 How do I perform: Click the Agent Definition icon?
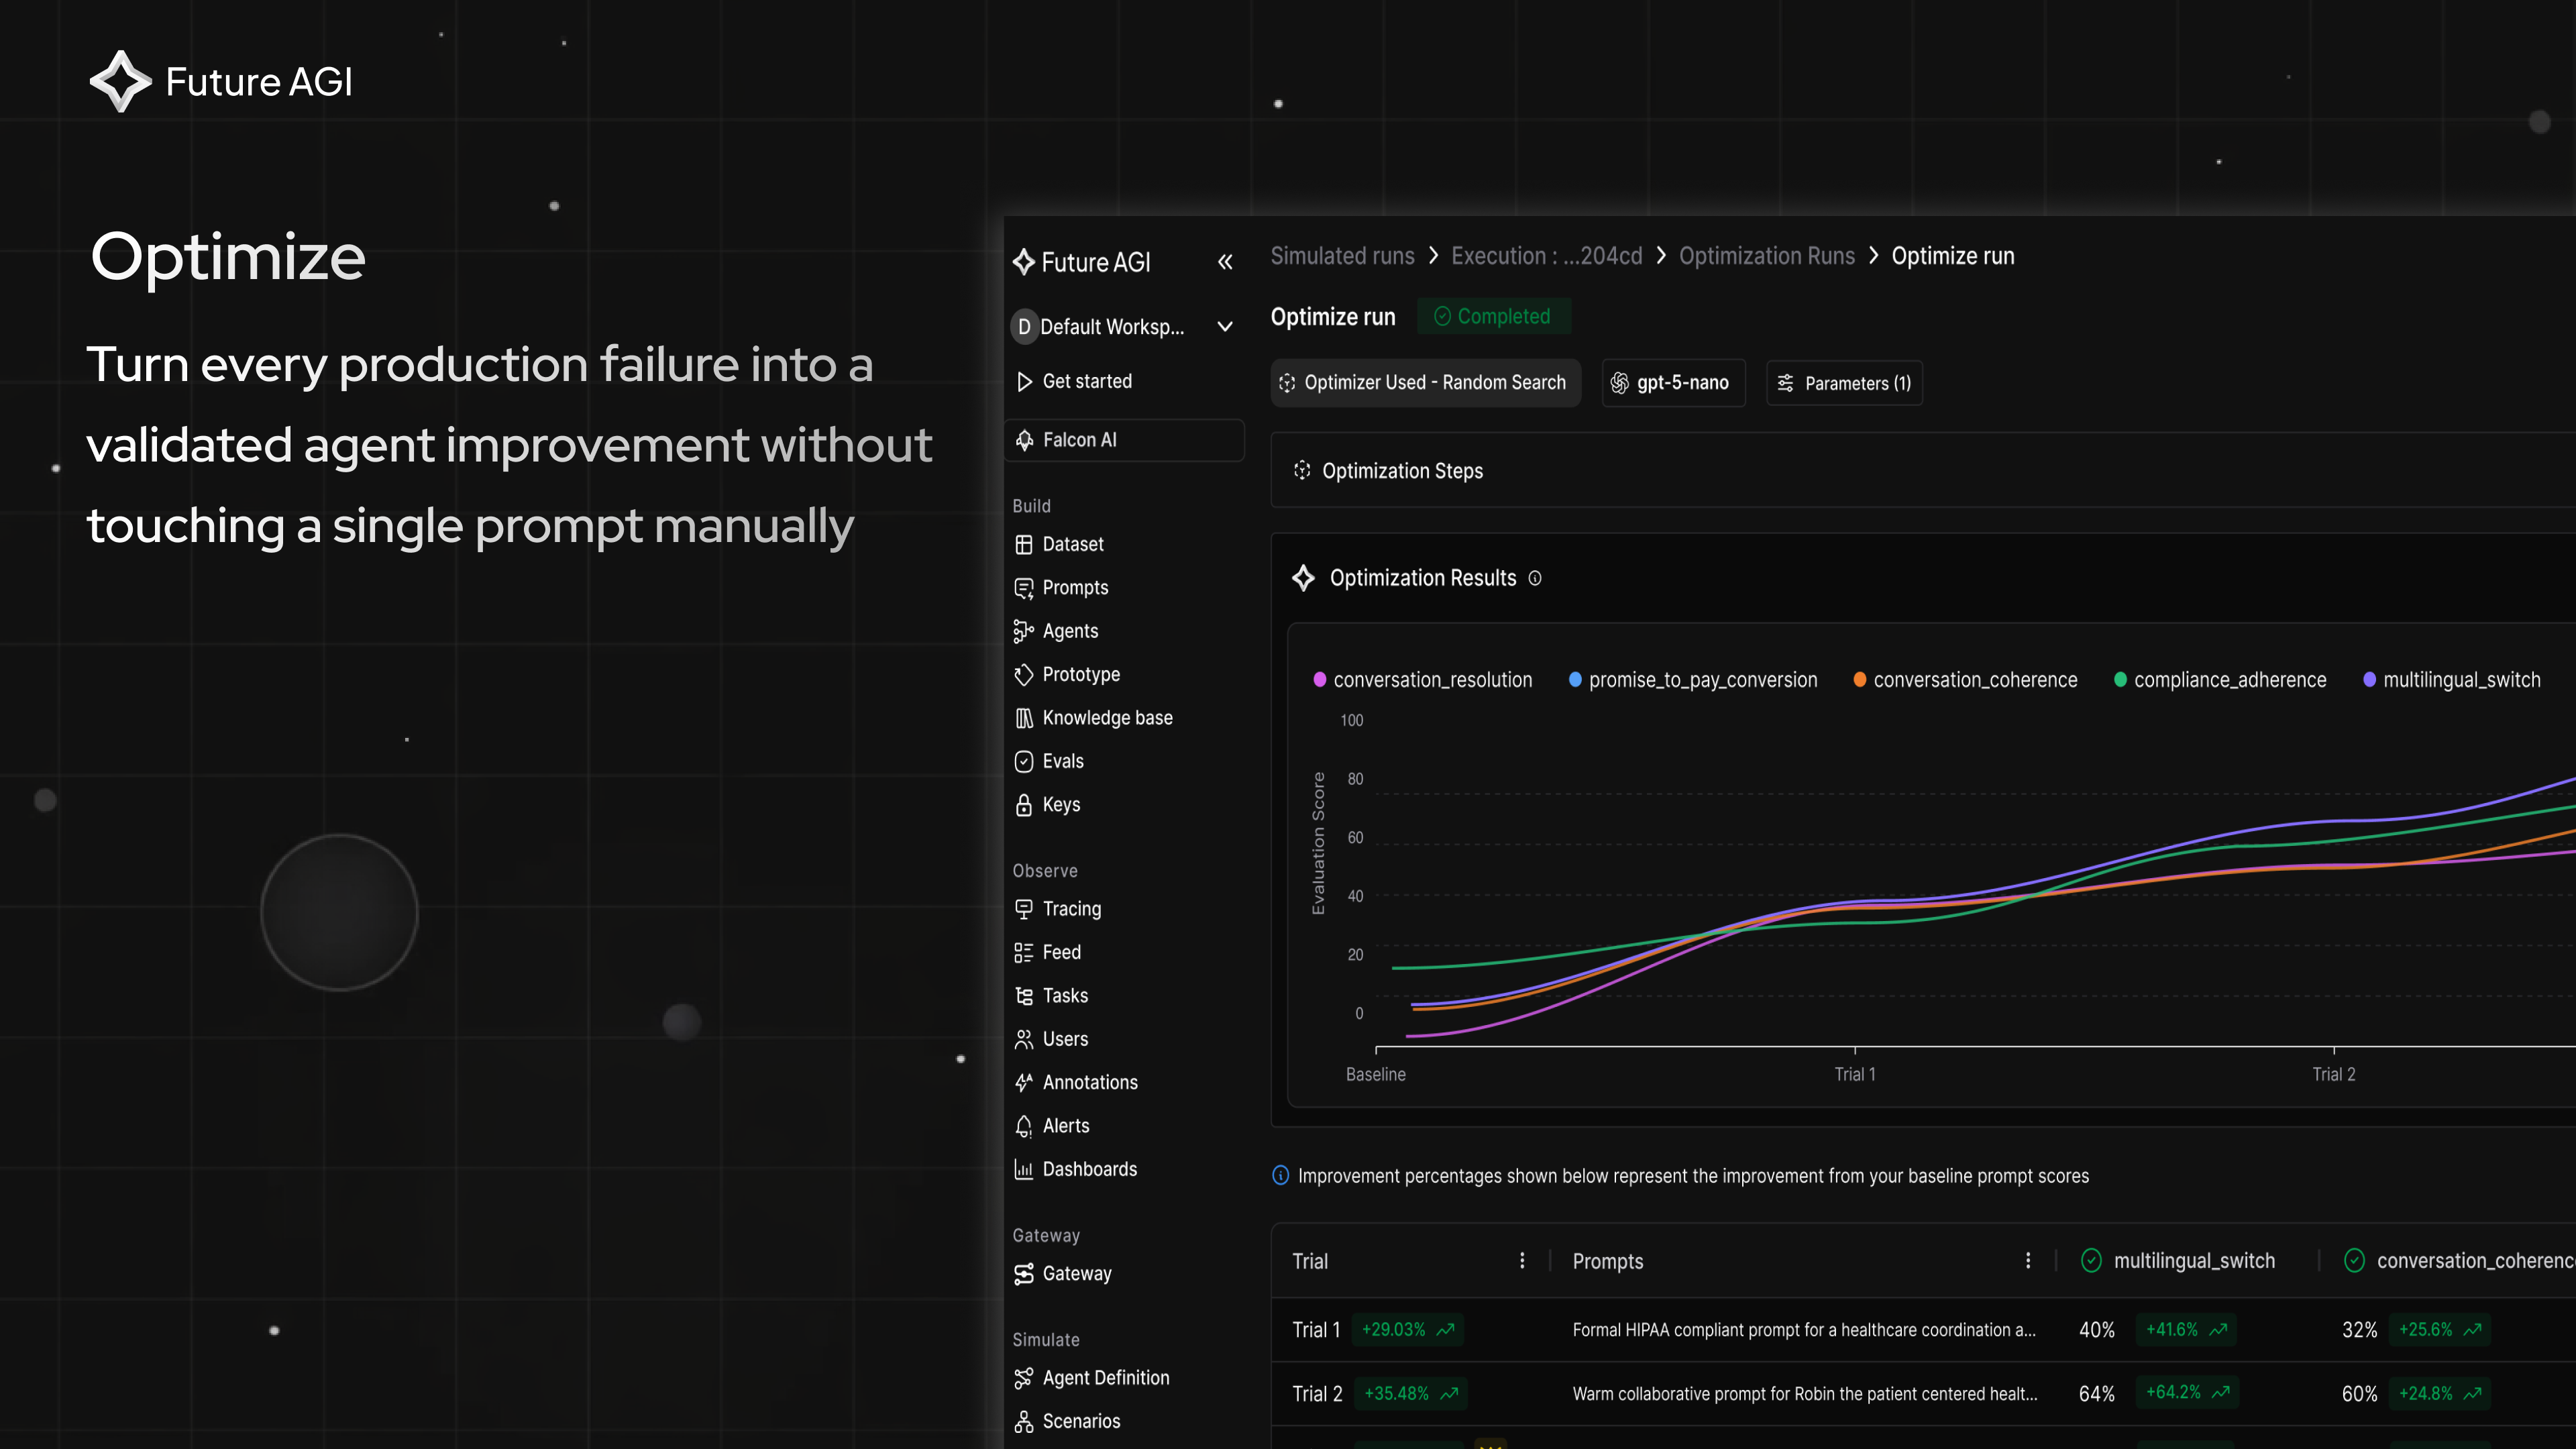tap(1024, 1379)
